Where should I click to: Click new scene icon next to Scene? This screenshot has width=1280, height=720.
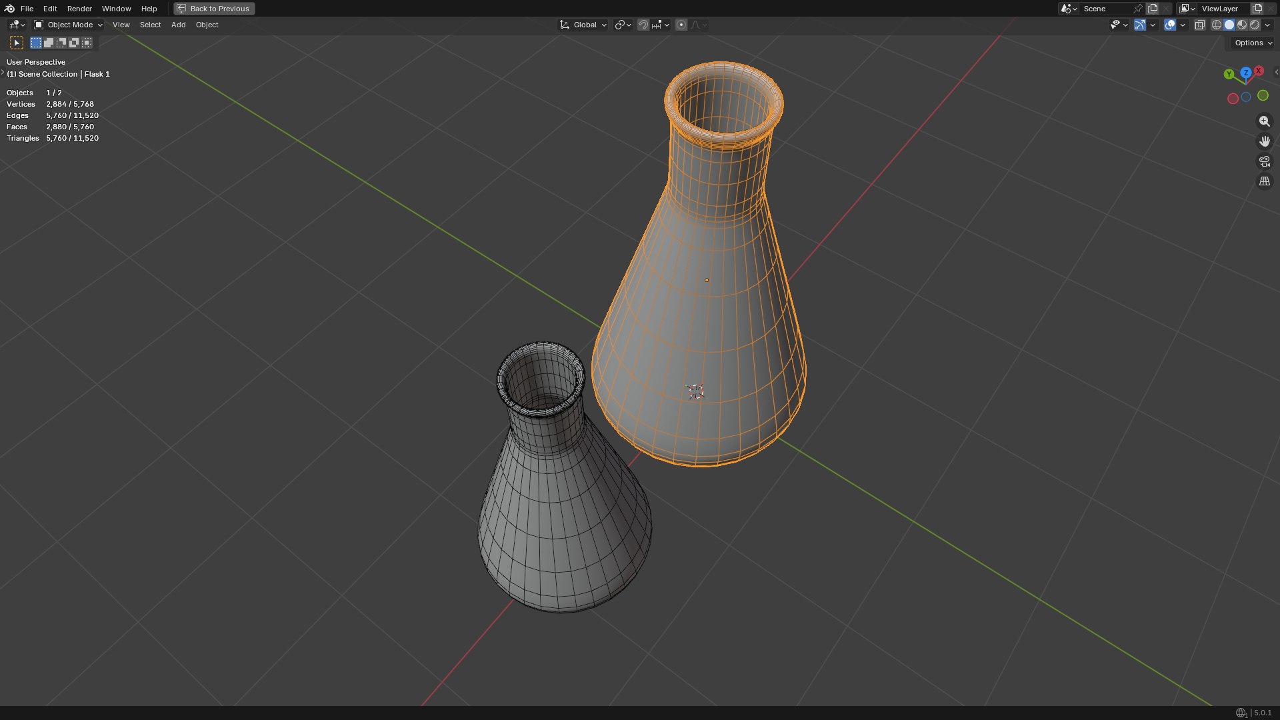[1153, 9]
